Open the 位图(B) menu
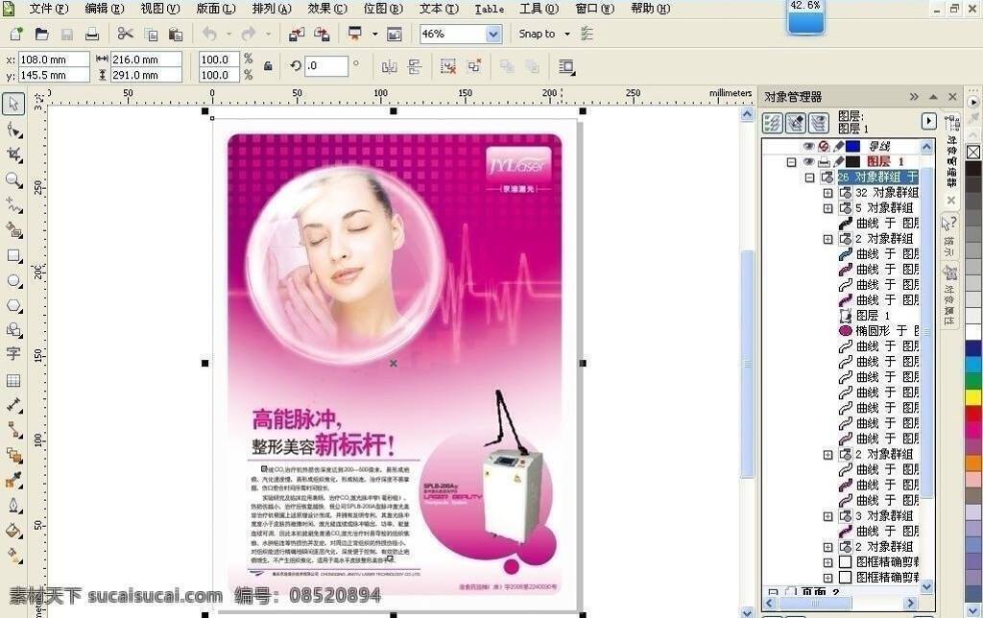 [x=383, y=9]
